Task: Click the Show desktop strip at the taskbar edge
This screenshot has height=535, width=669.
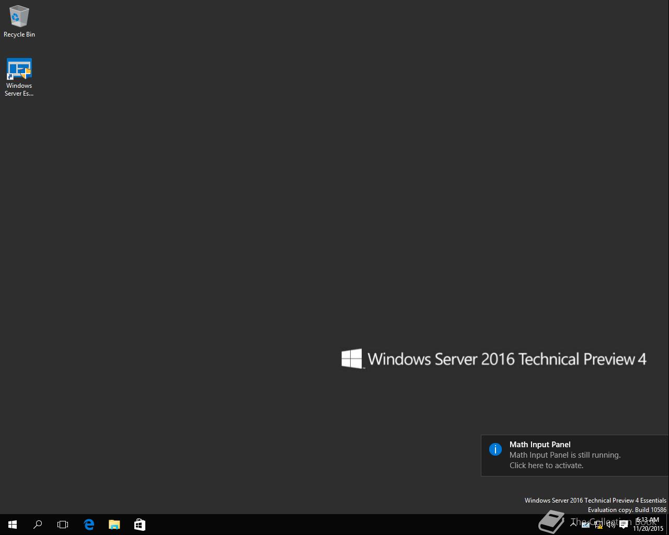Action: pos(667,525)
